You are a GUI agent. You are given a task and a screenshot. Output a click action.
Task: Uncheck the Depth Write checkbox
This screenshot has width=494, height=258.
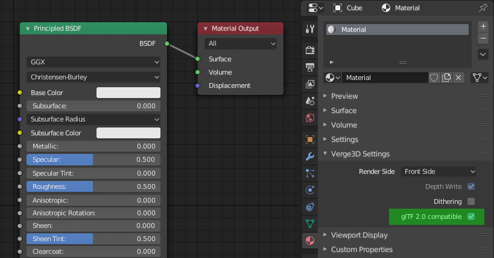pyautogui.click(x=471, y=186)
